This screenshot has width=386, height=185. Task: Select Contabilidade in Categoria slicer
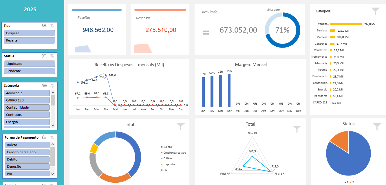coord(27,107)
